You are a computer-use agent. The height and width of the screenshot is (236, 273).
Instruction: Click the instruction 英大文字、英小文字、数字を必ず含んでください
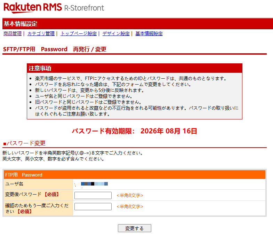tap(54, 159)
